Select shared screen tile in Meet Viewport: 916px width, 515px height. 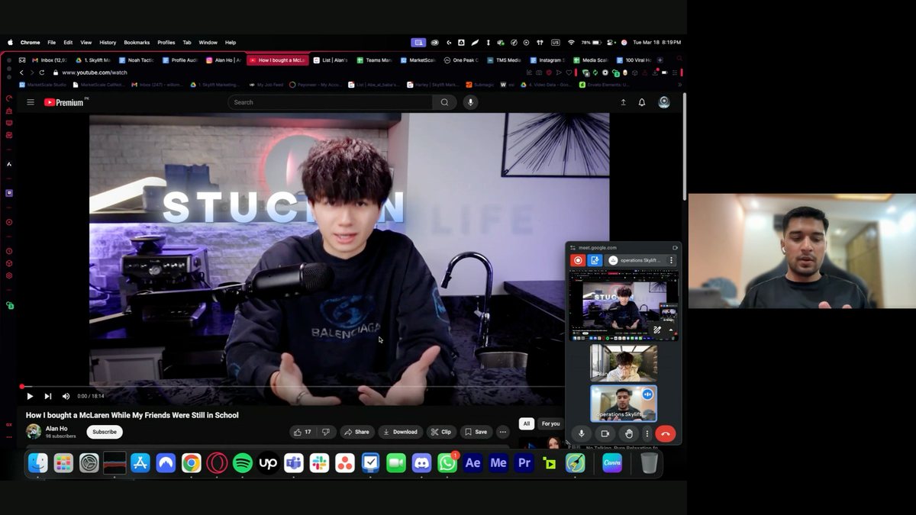[x=623, y=305]
